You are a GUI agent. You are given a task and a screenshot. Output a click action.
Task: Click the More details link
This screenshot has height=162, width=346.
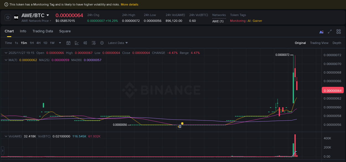point(130,4)
